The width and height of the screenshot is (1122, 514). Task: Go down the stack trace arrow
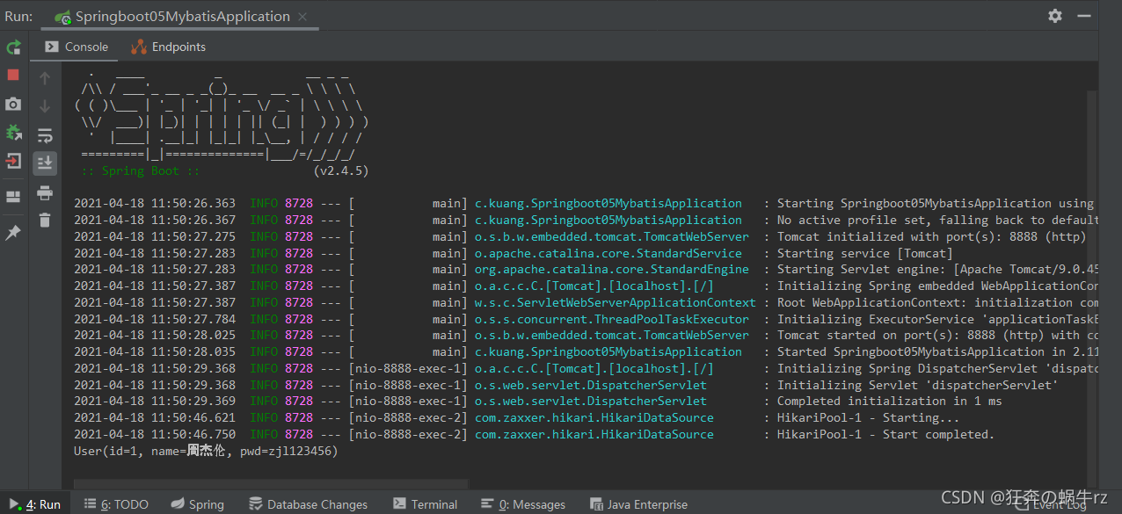point(45,106)
